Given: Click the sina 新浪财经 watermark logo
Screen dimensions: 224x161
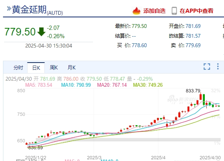Looking at the screenshot, I should tap(183, 99).
